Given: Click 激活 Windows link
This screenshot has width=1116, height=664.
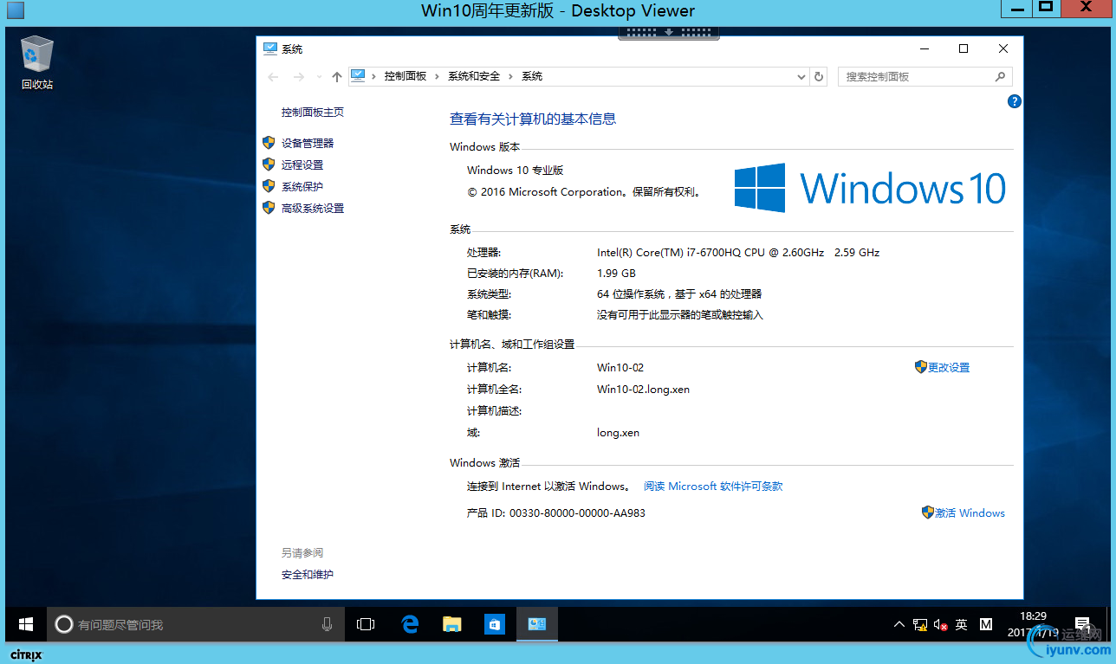Looking at the screenshot, I should coord(970,513).
